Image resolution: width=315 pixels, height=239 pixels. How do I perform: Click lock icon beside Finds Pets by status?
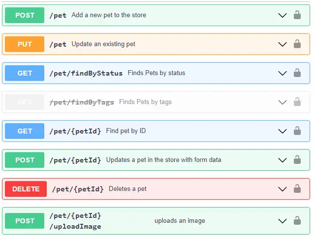tap(297, 73)
